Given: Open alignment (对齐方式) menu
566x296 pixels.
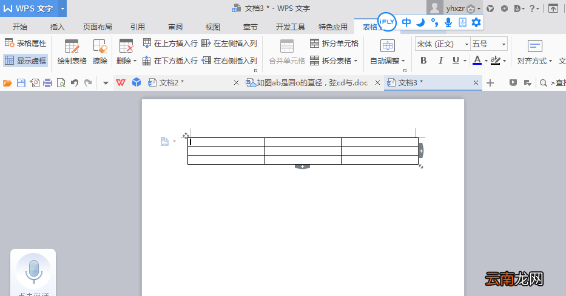Looking at the screenshot, I should [534, 52].
